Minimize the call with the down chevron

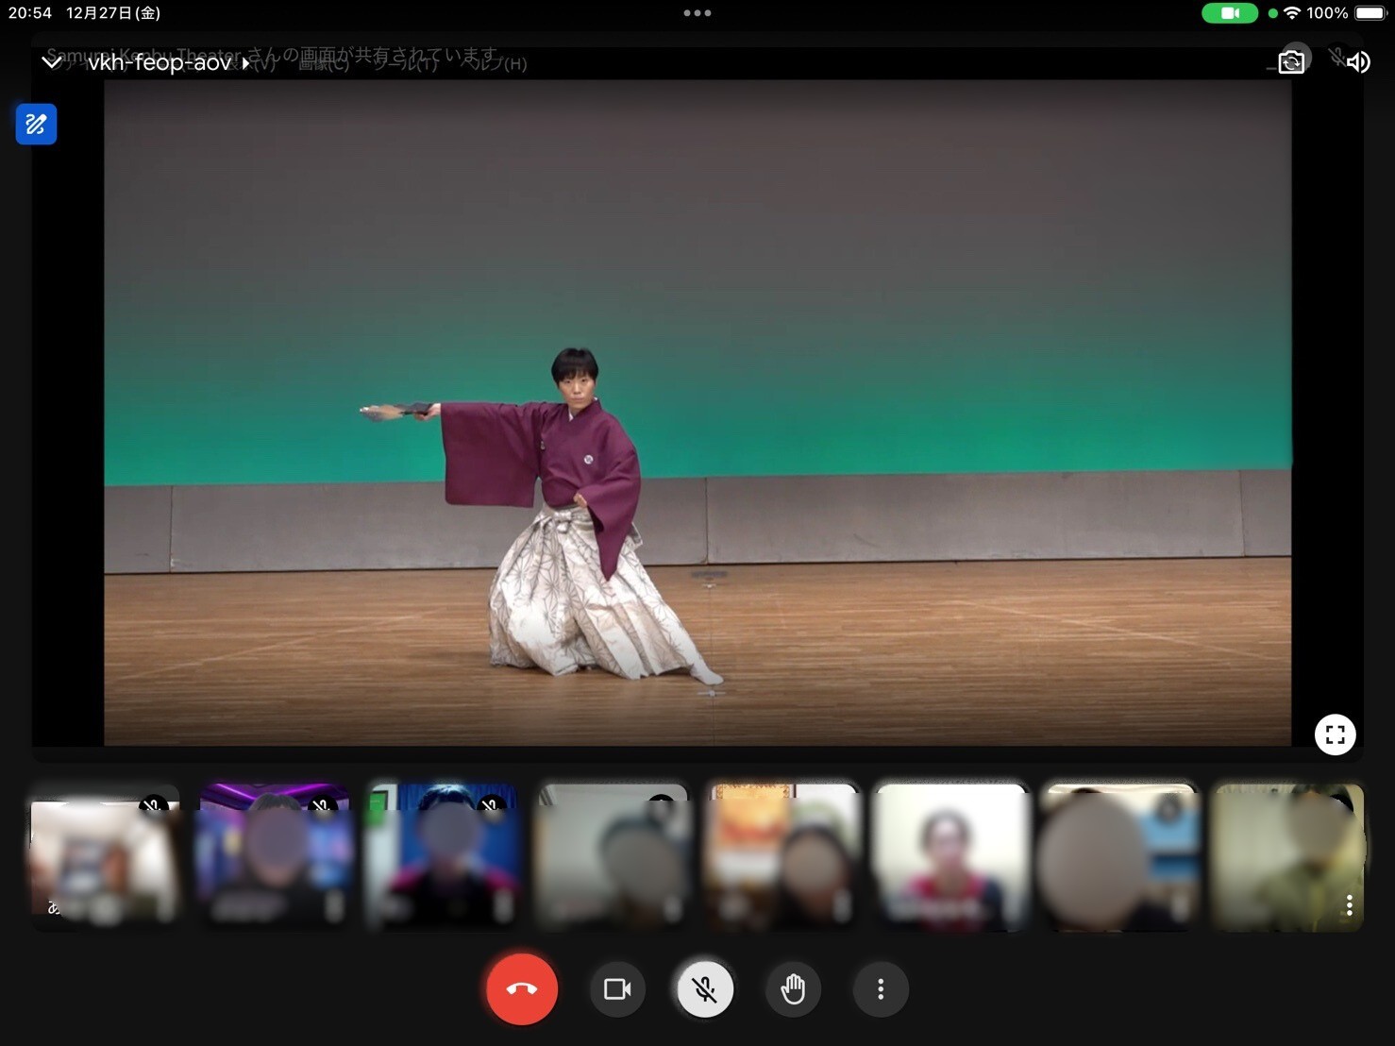(x=52, y=62)
